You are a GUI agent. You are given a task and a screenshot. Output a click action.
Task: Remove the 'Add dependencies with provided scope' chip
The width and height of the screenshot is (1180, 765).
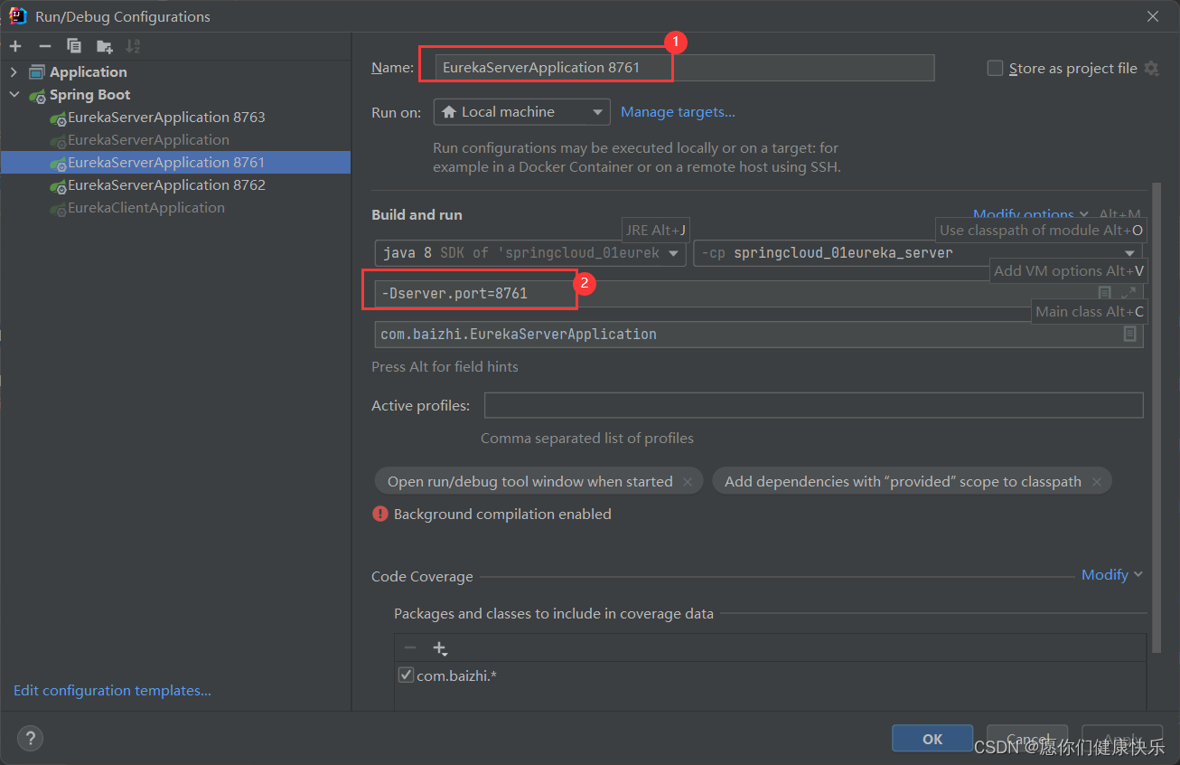point(1096,482)
